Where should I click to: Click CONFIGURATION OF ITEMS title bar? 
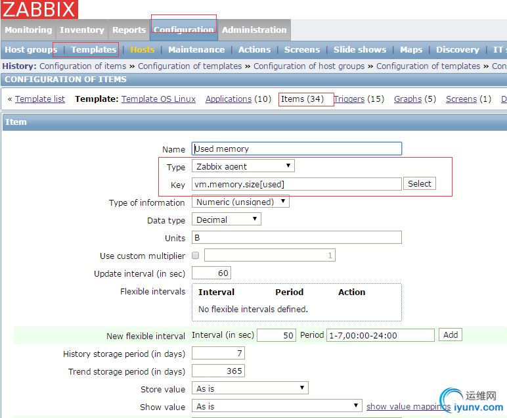click(x=253, y=80)
